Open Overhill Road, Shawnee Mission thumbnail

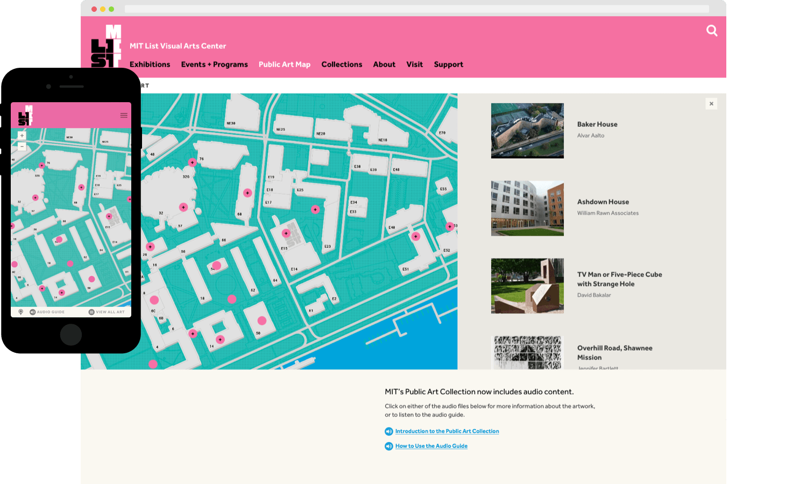527,353
